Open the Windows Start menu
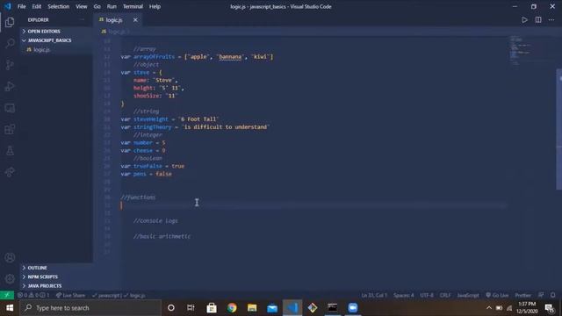This screenshot has height=316, width=562. click(x=10, y=308)
